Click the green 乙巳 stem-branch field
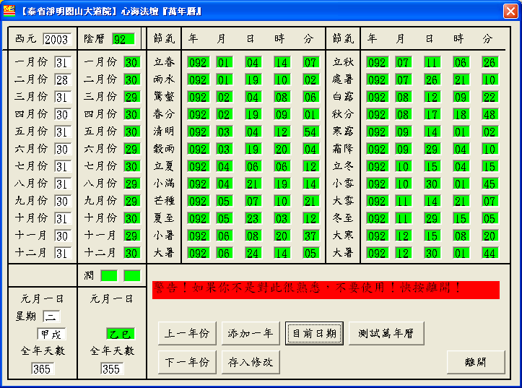 [121, 334]
